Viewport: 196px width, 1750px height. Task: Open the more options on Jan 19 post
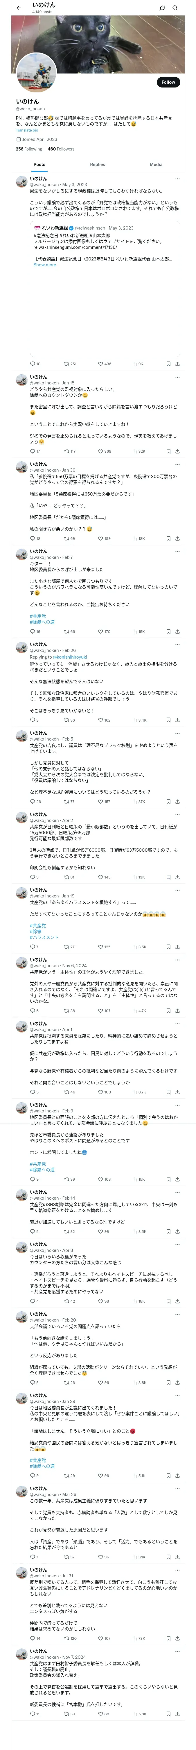[178, 889]
